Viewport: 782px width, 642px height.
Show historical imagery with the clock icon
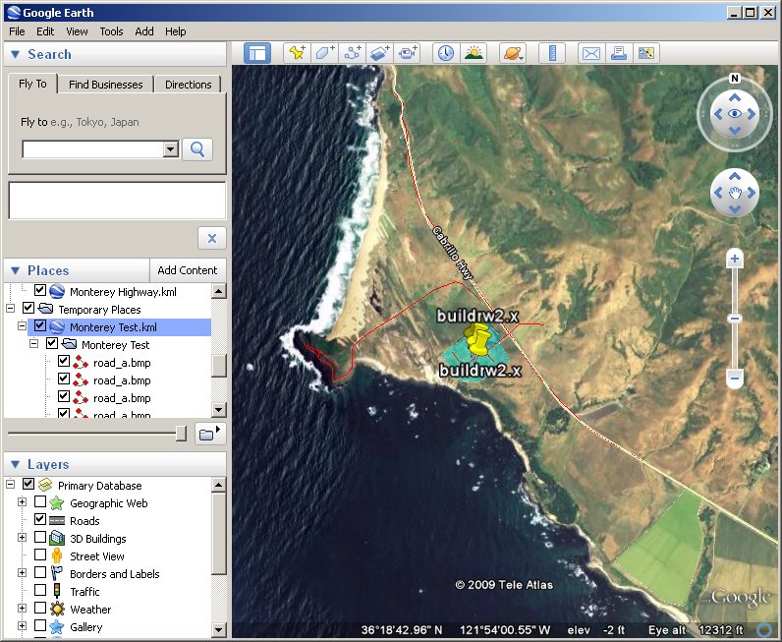446,53
